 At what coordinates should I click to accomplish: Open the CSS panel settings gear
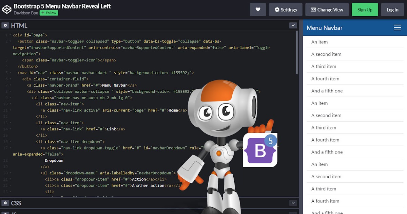pos(5,203)
